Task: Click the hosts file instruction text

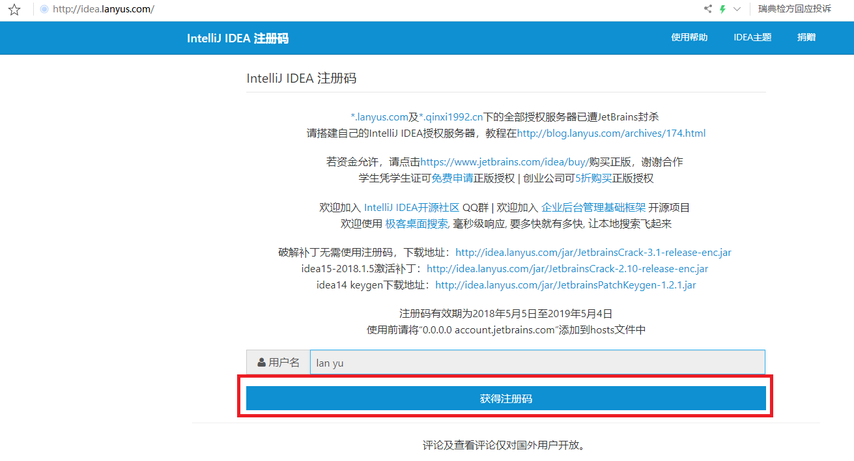Action: click(506, 330)
